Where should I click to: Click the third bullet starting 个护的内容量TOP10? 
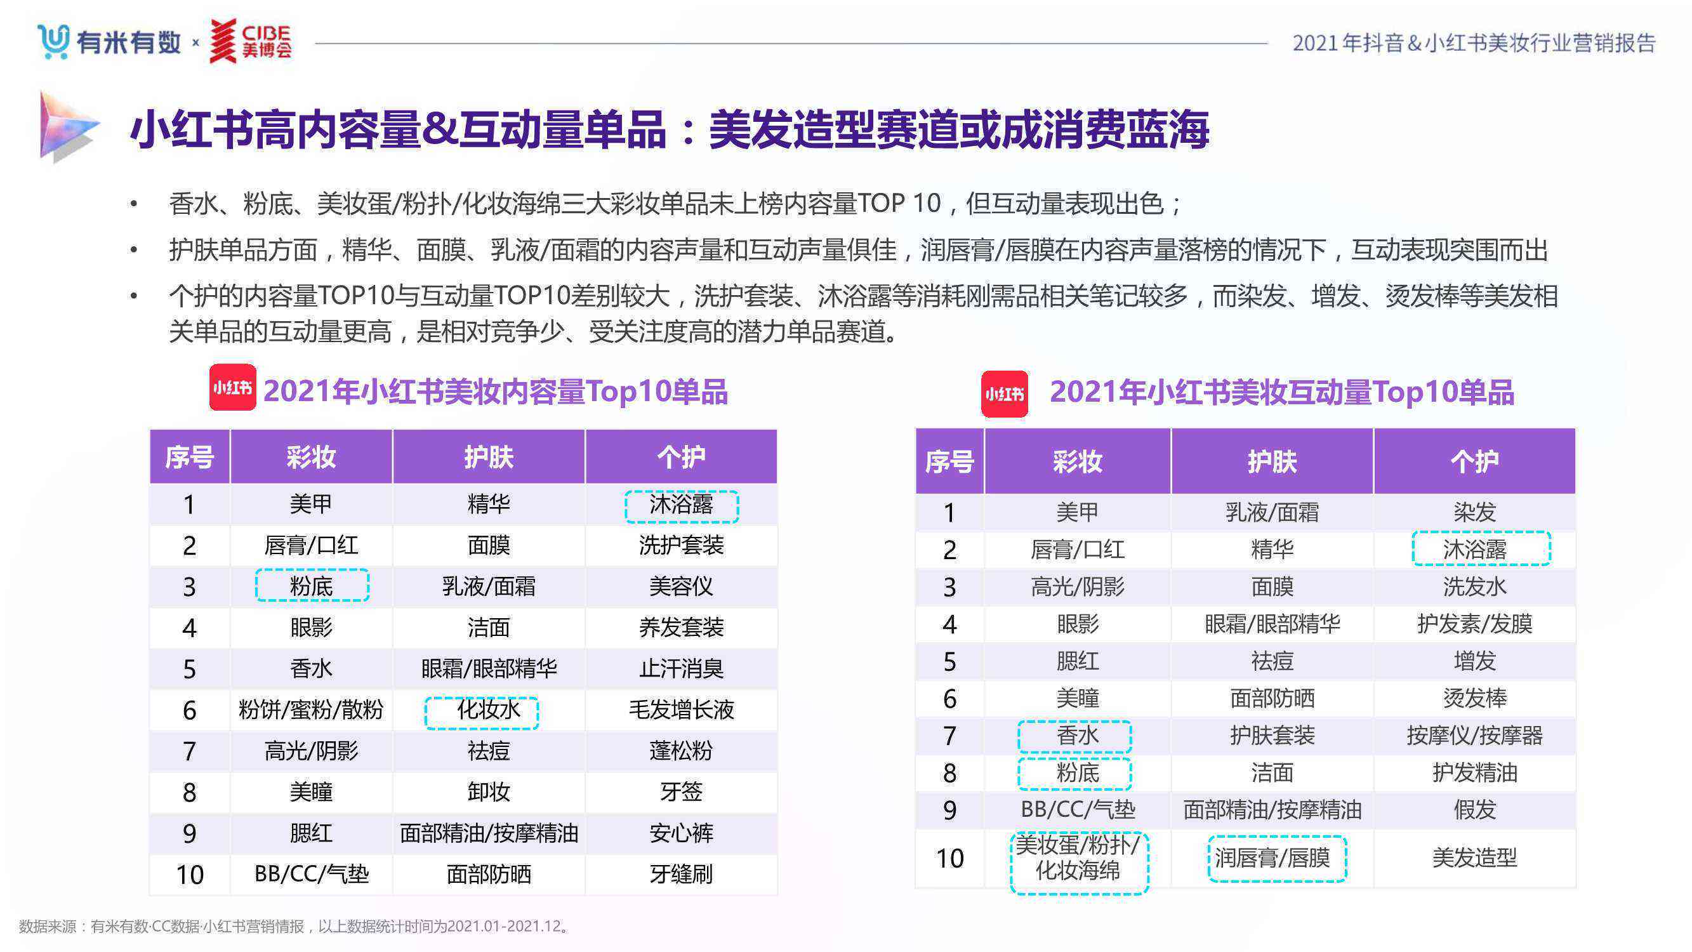click(863, 314)
